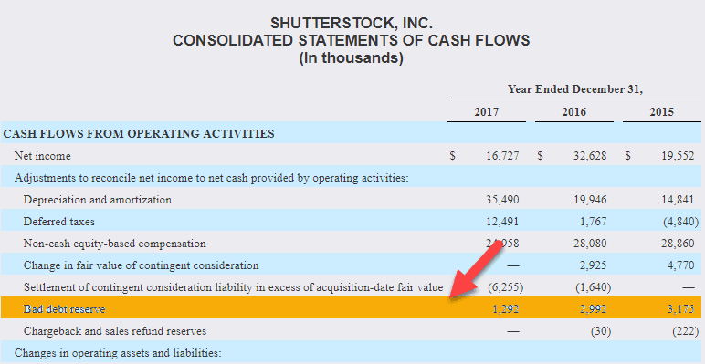
Task: Click Chargeback and sales refund reserves label
Action: click(x=115, y=331)
